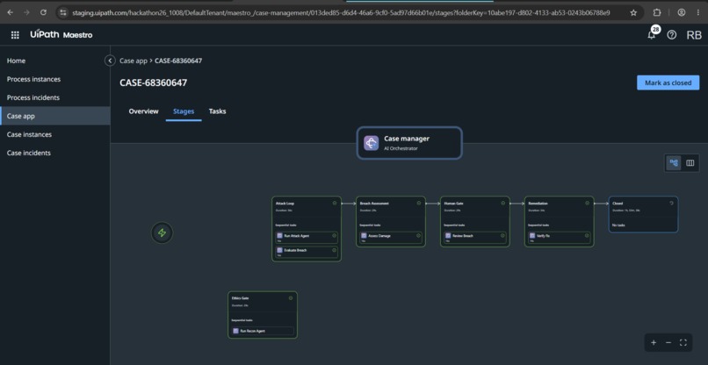Click the Human Gate stage title

point(454,204)
